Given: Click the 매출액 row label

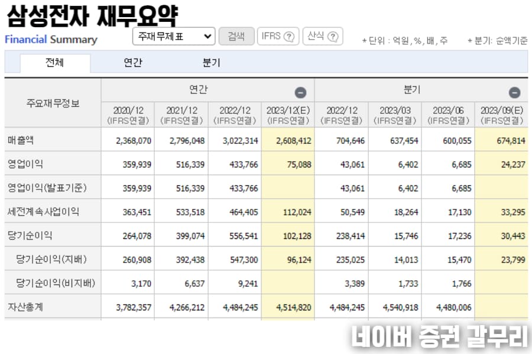Looking at the screenshot, I should [x=21, y=140].
